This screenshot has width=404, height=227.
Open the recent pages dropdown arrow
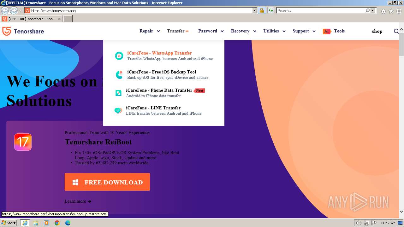point(21,11)
